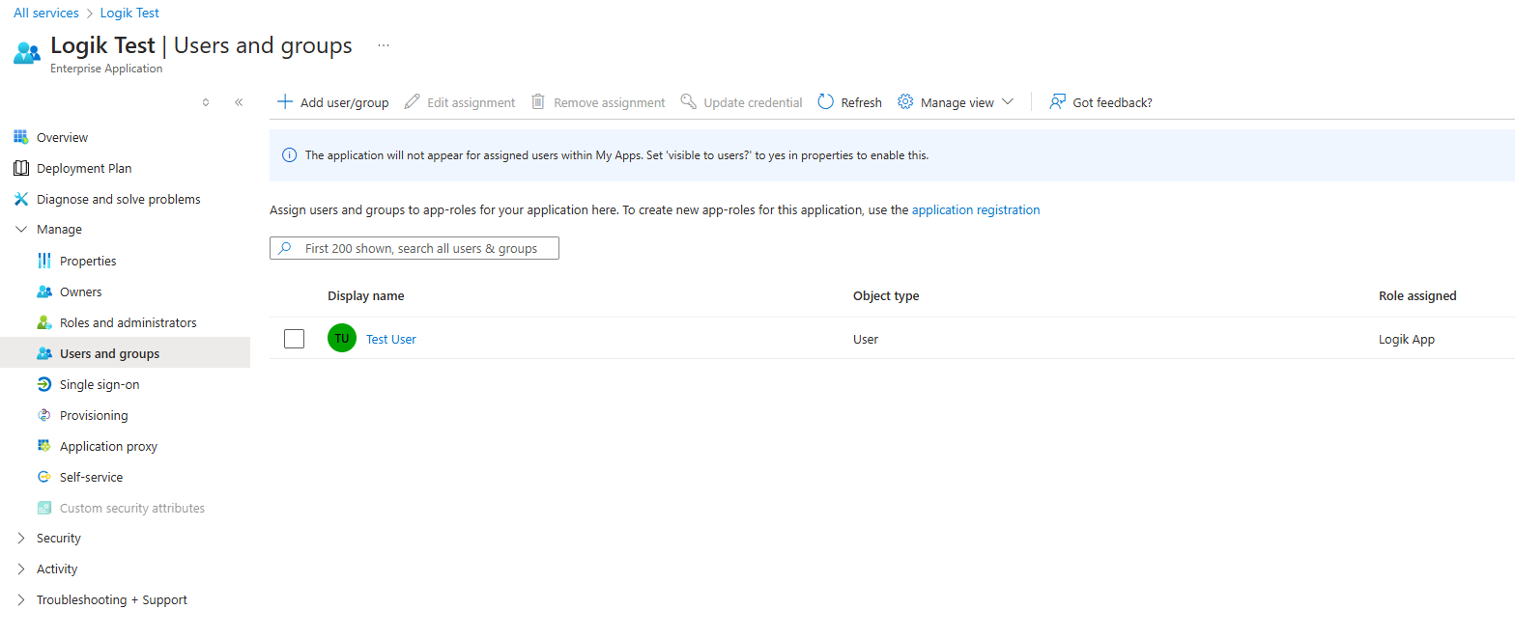Image resolution: width=1515 pixels, height=638 pixels.
Task: Click the Refresh button label
Action: pyautogui.click(x=862, y=102)
